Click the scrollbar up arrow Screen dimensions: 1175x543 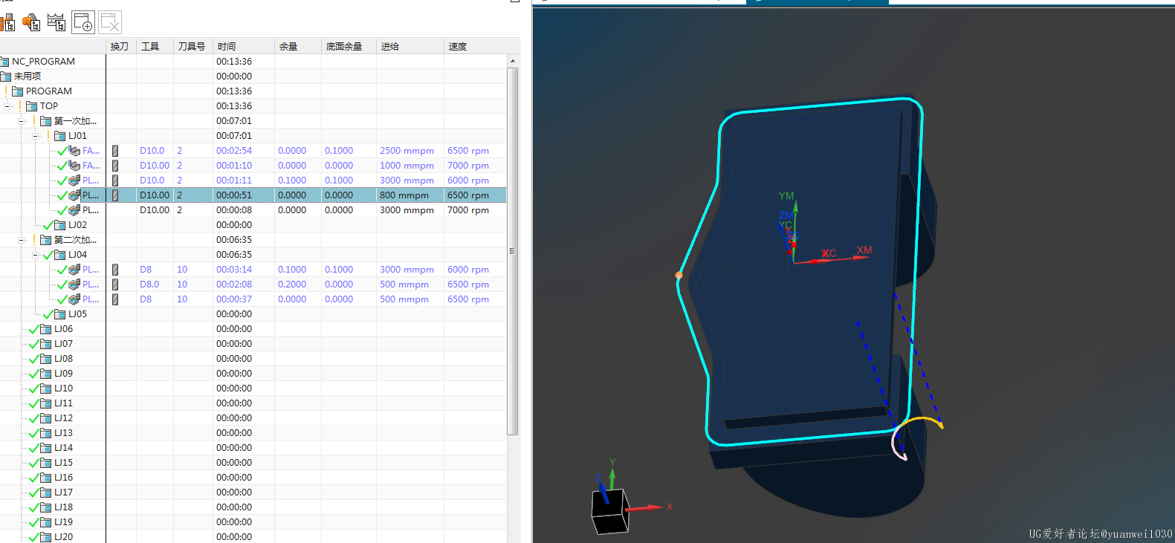coord(512,61)
